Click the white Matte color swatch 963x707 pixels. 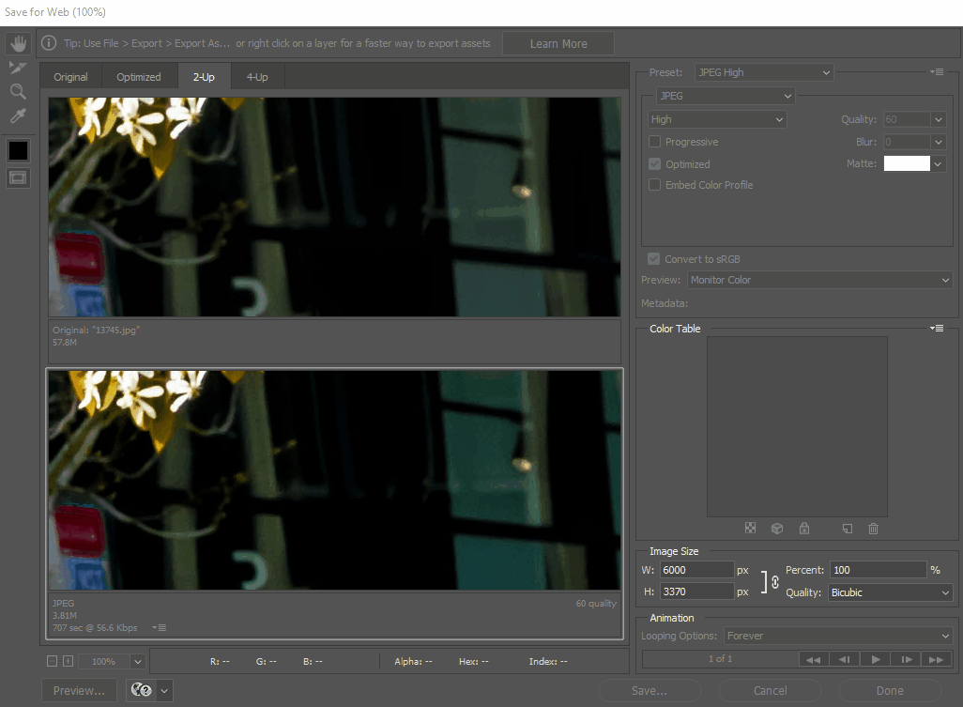click(907, 164)
